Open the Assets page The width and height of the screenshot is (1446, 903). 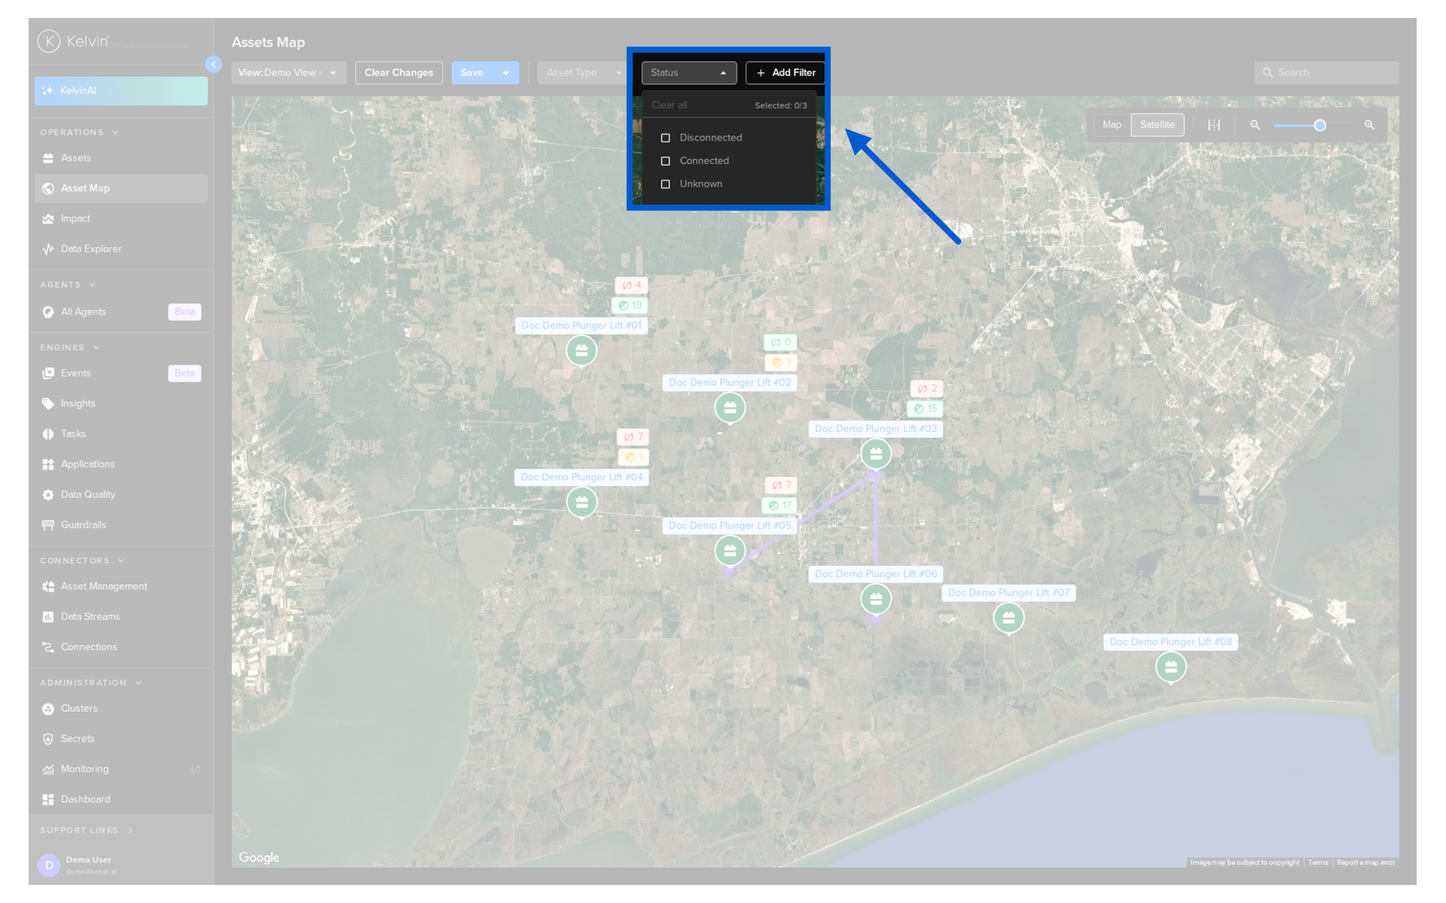tap(120, 158)
